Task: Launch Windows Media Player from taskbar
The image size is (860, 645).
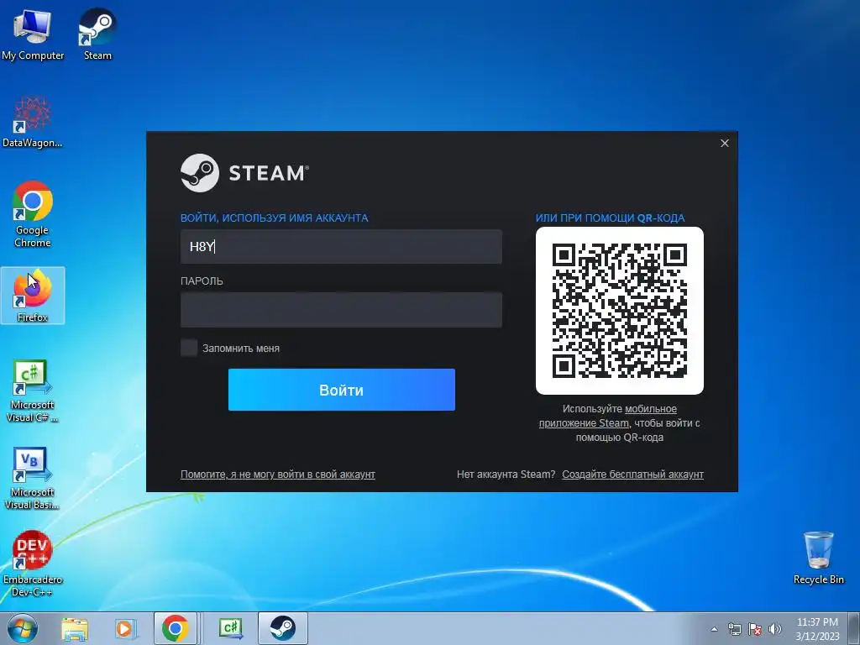Action: click(x=124, y=628)
